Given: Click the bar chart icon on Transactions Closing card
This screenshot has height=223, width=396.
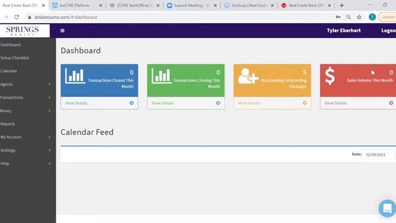Looking at the screenshot, I should [161, 76].
